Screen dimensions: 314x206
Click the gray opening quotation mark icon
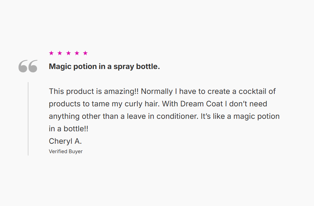pos(28,66)
